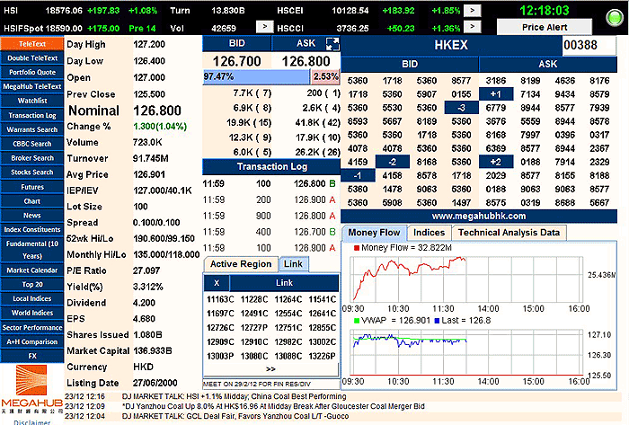Open the Technical Analysis Data tab
The width and height of the screenshot is (629, 425).
click(509, 232)
